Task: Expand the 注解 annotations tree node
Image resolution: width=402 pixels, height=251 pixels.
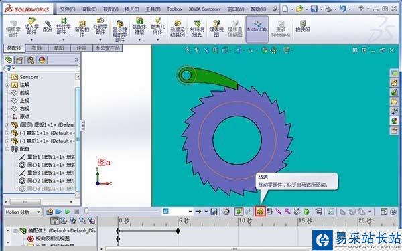Action: coord(7,85)
